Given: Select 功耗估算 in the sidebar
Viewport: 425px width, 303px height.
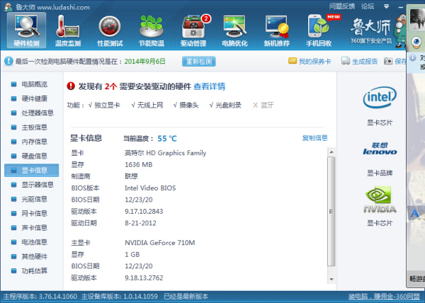Looking at the screenshot, I should [31, 270].
